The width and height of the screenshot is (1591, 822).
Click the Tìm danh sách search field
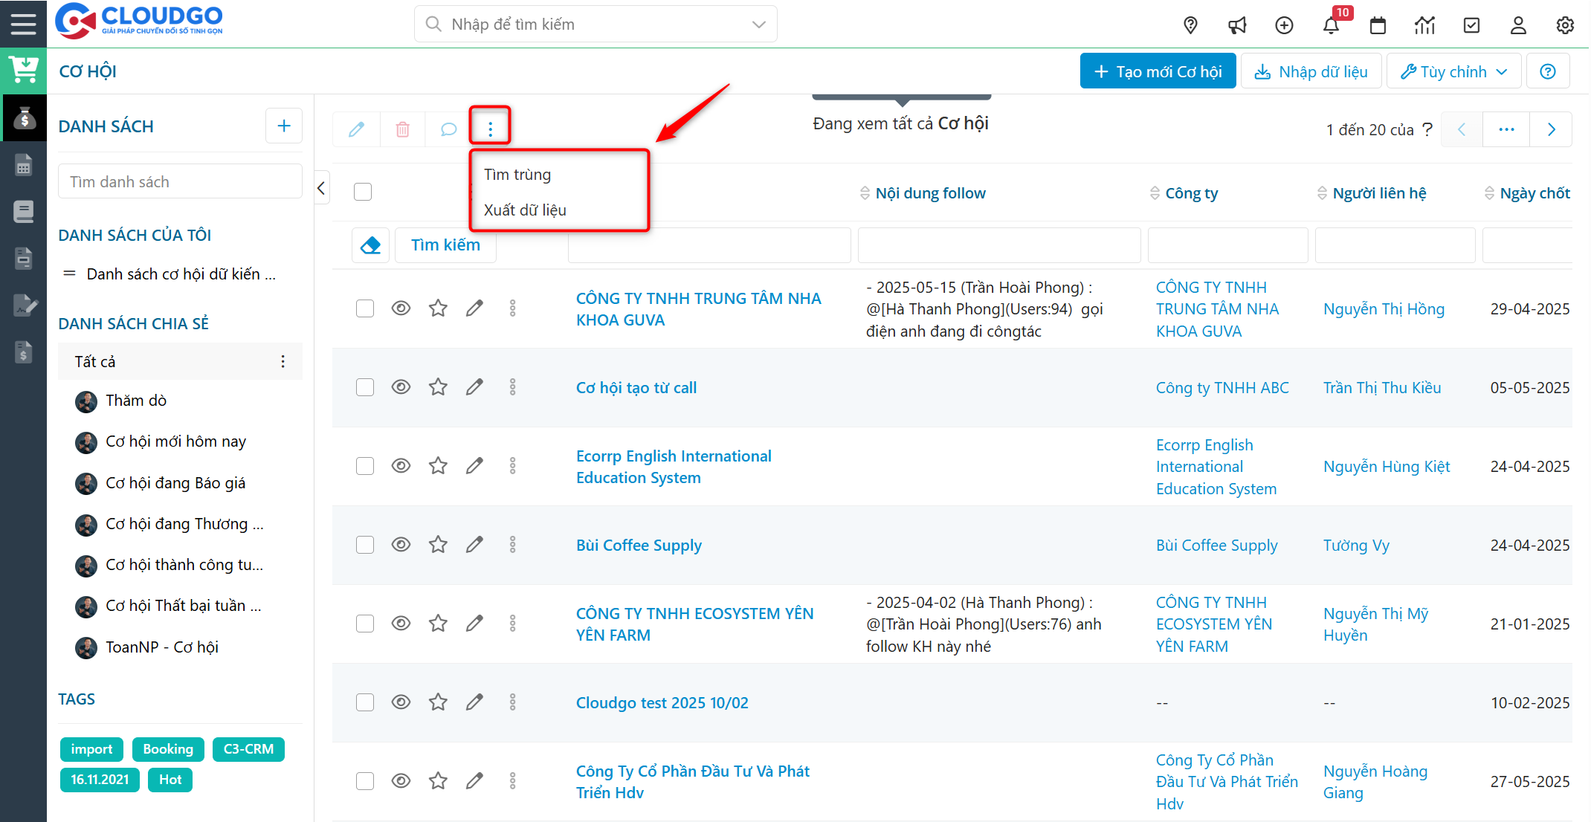pyautogui.click(x=180, y=182)
